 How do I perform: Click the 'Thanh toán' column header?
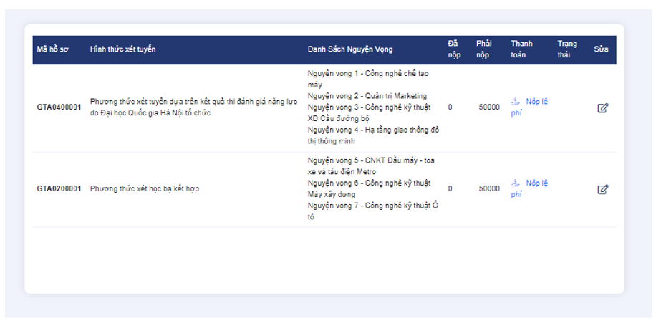coord(522,49)
